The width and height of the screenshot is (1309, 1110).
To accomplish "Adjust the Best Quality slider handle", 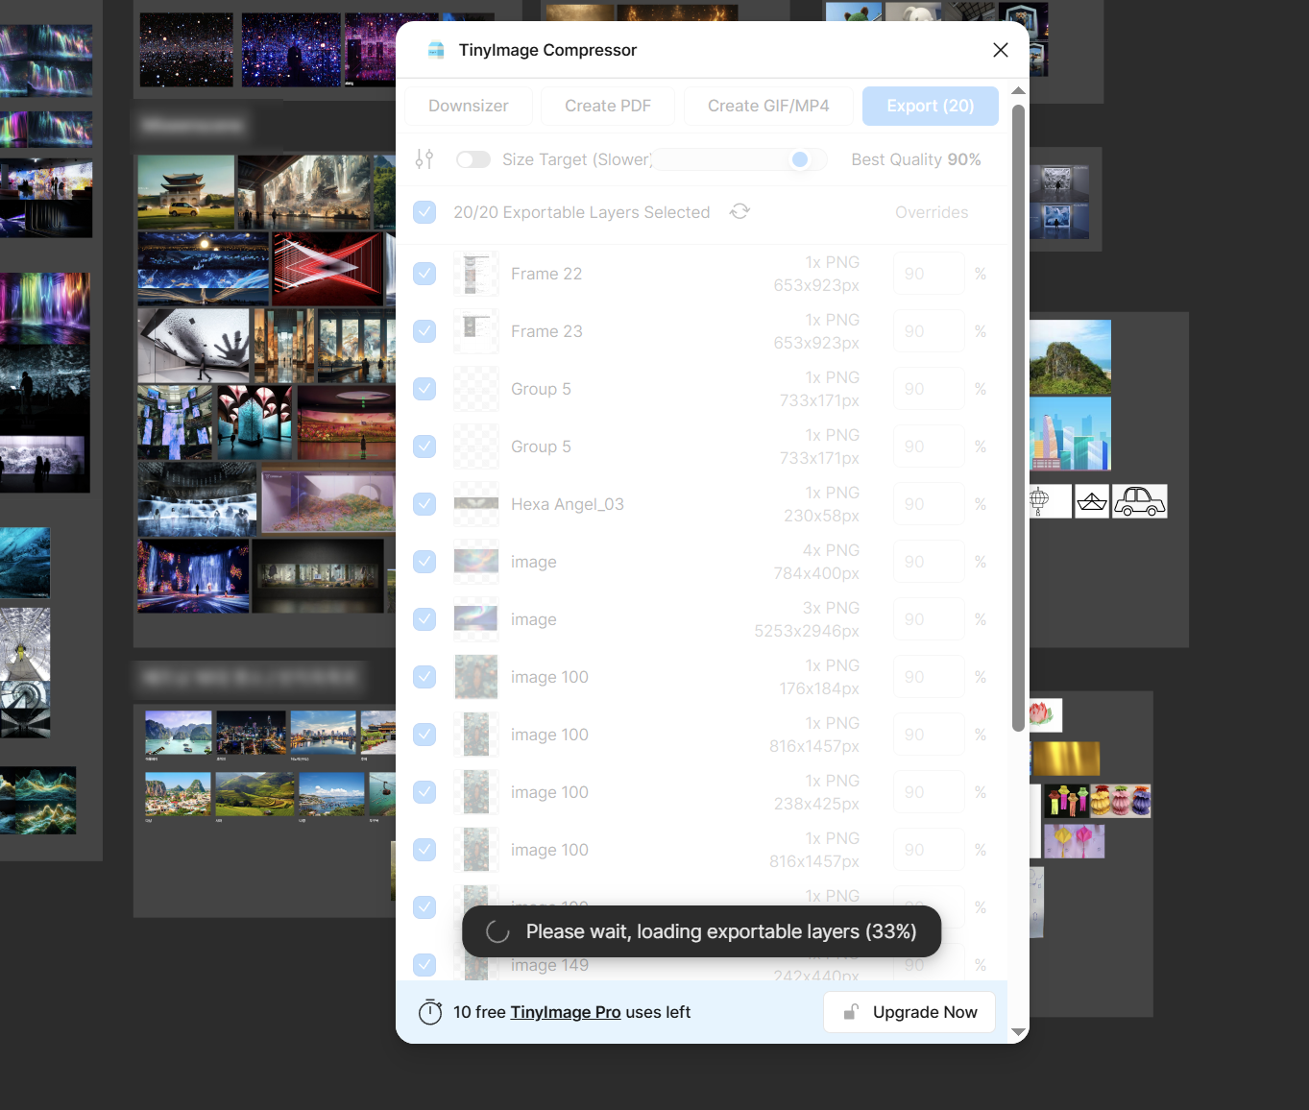I will pos(799,159).
